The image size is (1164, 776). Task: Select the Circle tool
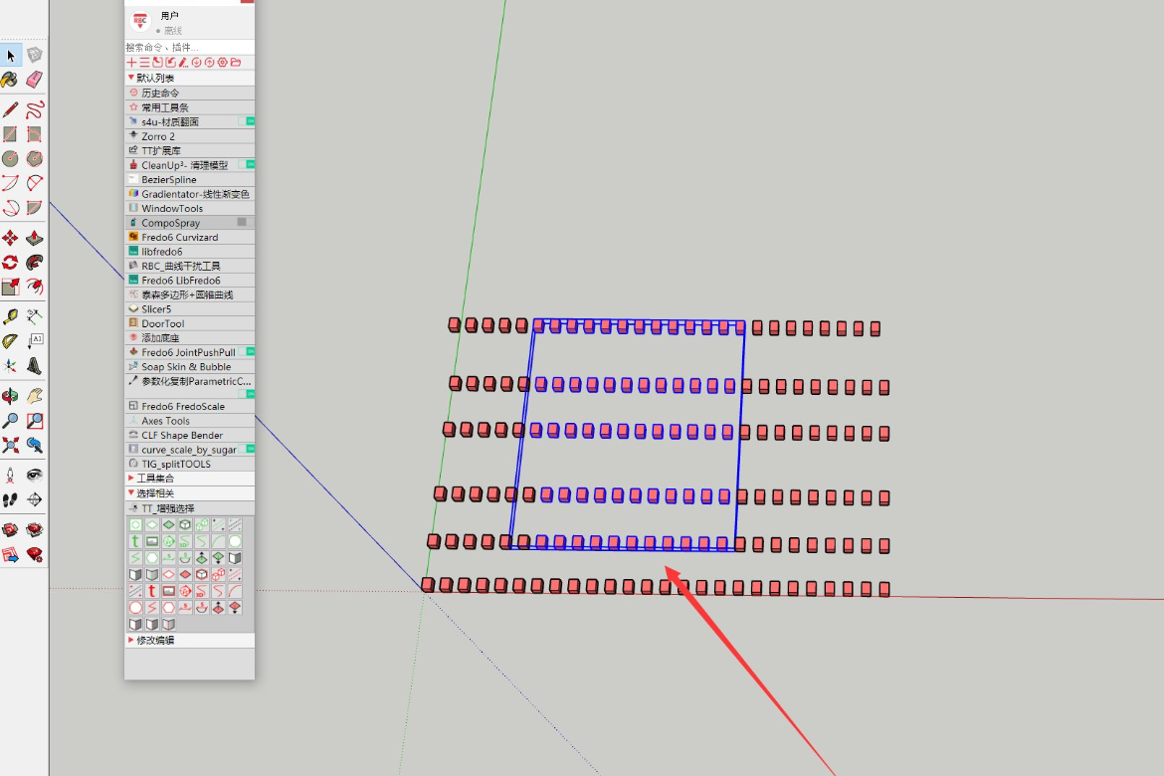pyautogui.click(x=10, y=158)
